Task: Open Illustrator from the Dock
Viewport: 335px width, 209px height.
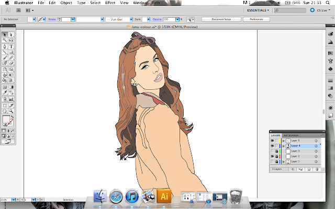Action: click(x=164, y=196)
